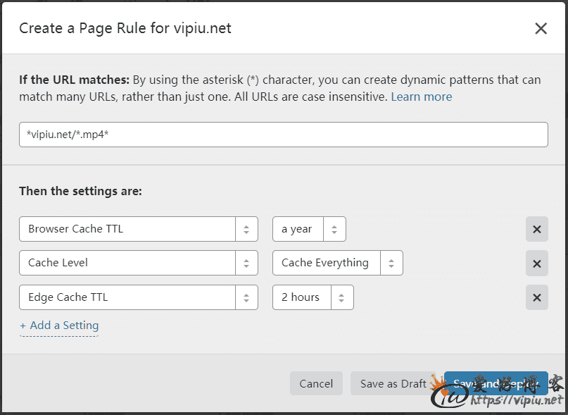Viewport: 568px width, 415px height.
Task: Change the '2 hours' TTL value
Action: [313, 297]
